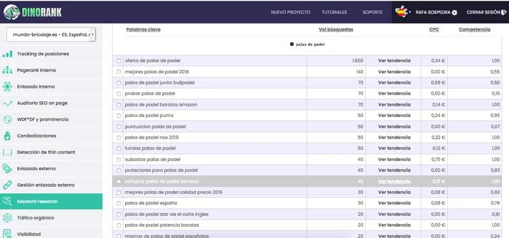
Task: Go to Pagerank interno section
Action: [x=51, y=70]
